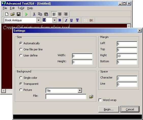Click the Cancel button
The width and height of the screenshot is (143, 120).
coord(130,109)
